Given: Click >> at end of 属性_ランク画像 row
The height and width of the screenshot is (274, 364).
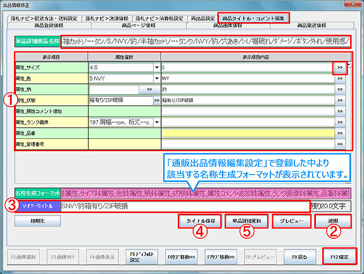Looking at the screenshot, I should tap(340, 122).
